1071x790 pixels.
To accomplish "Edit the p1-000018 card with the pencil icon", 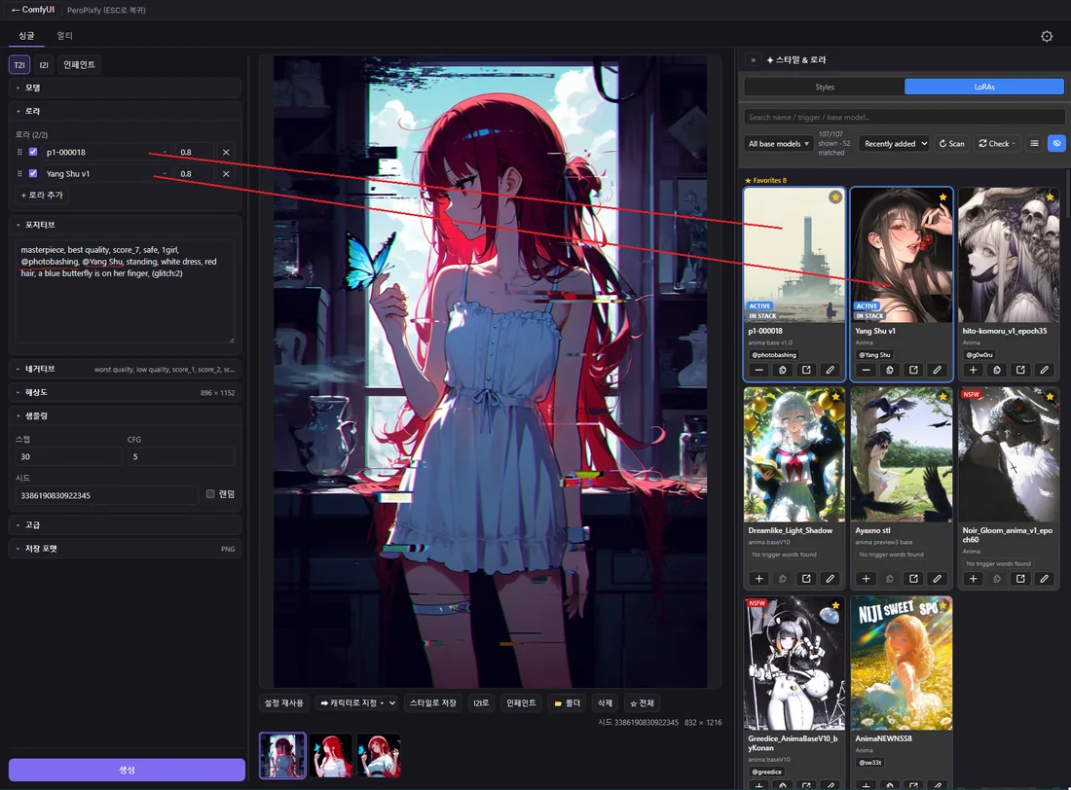I will tap(830, 370).
